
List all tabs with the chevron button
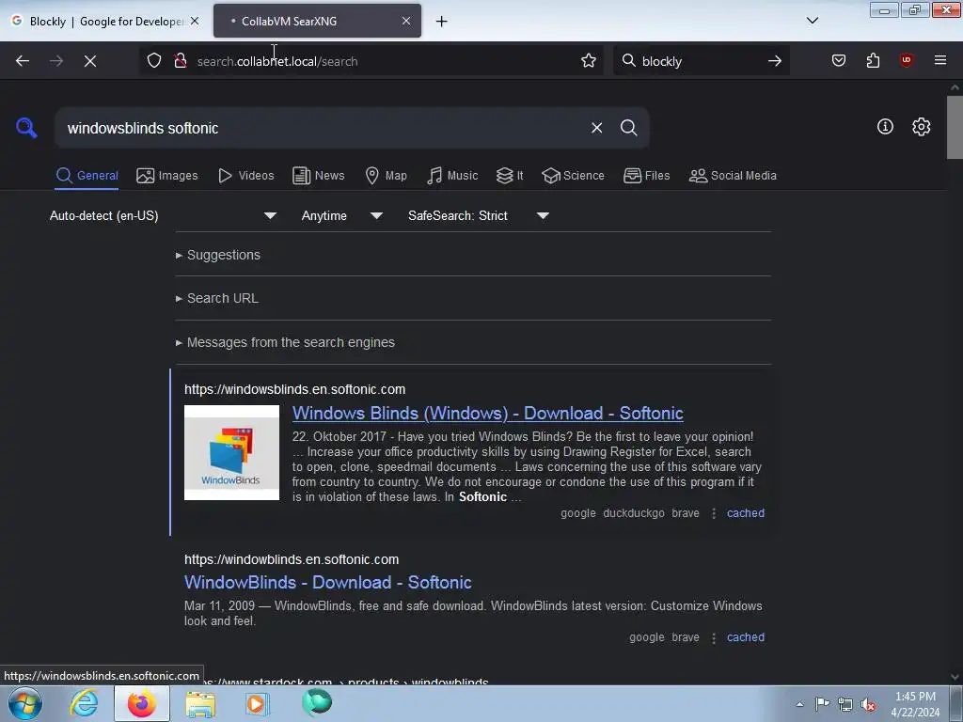(x=812, y=21)
